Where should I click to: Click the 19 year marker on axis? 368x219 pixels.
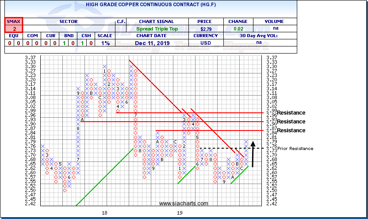180,213
